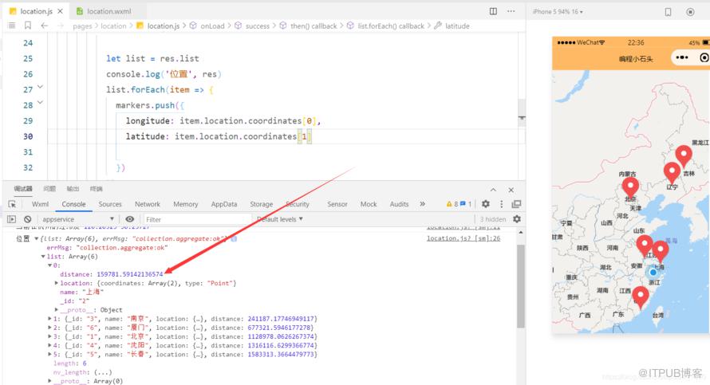This screenshot has width=710, height=385.
Task: Close the debugger panel
Action: [x=511, y=190]
